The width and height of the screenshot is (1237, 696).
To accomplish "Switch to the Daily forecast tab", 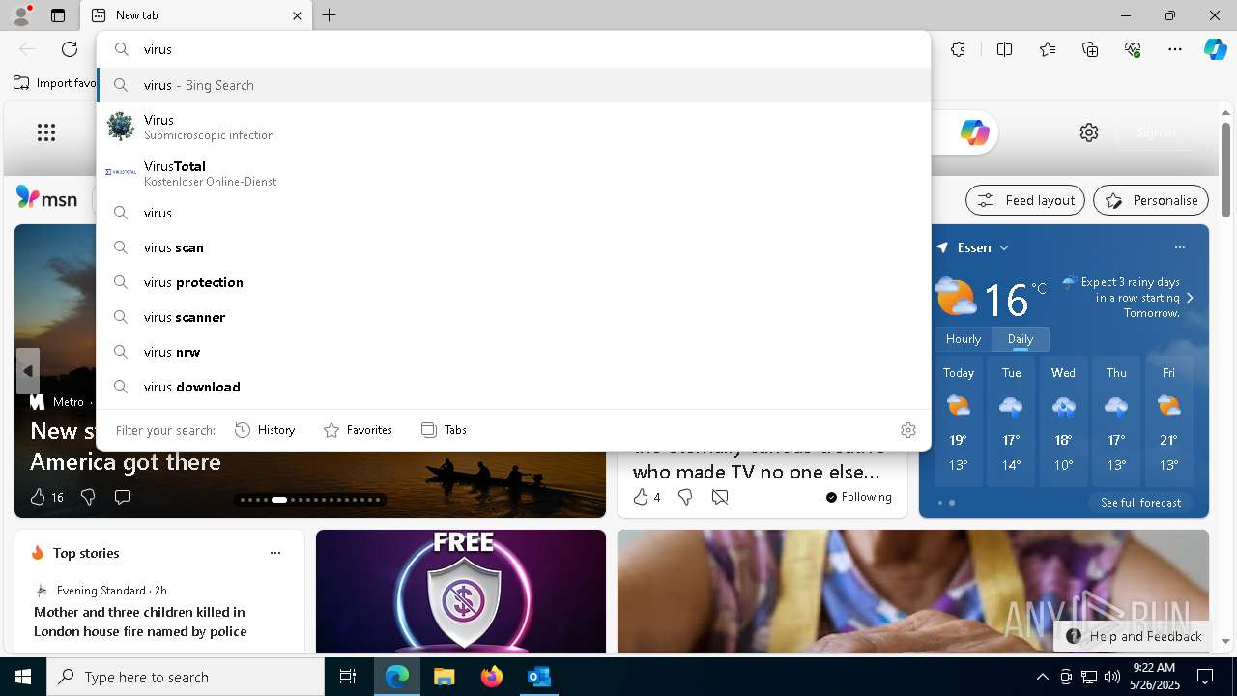I will coord(1021,339).
